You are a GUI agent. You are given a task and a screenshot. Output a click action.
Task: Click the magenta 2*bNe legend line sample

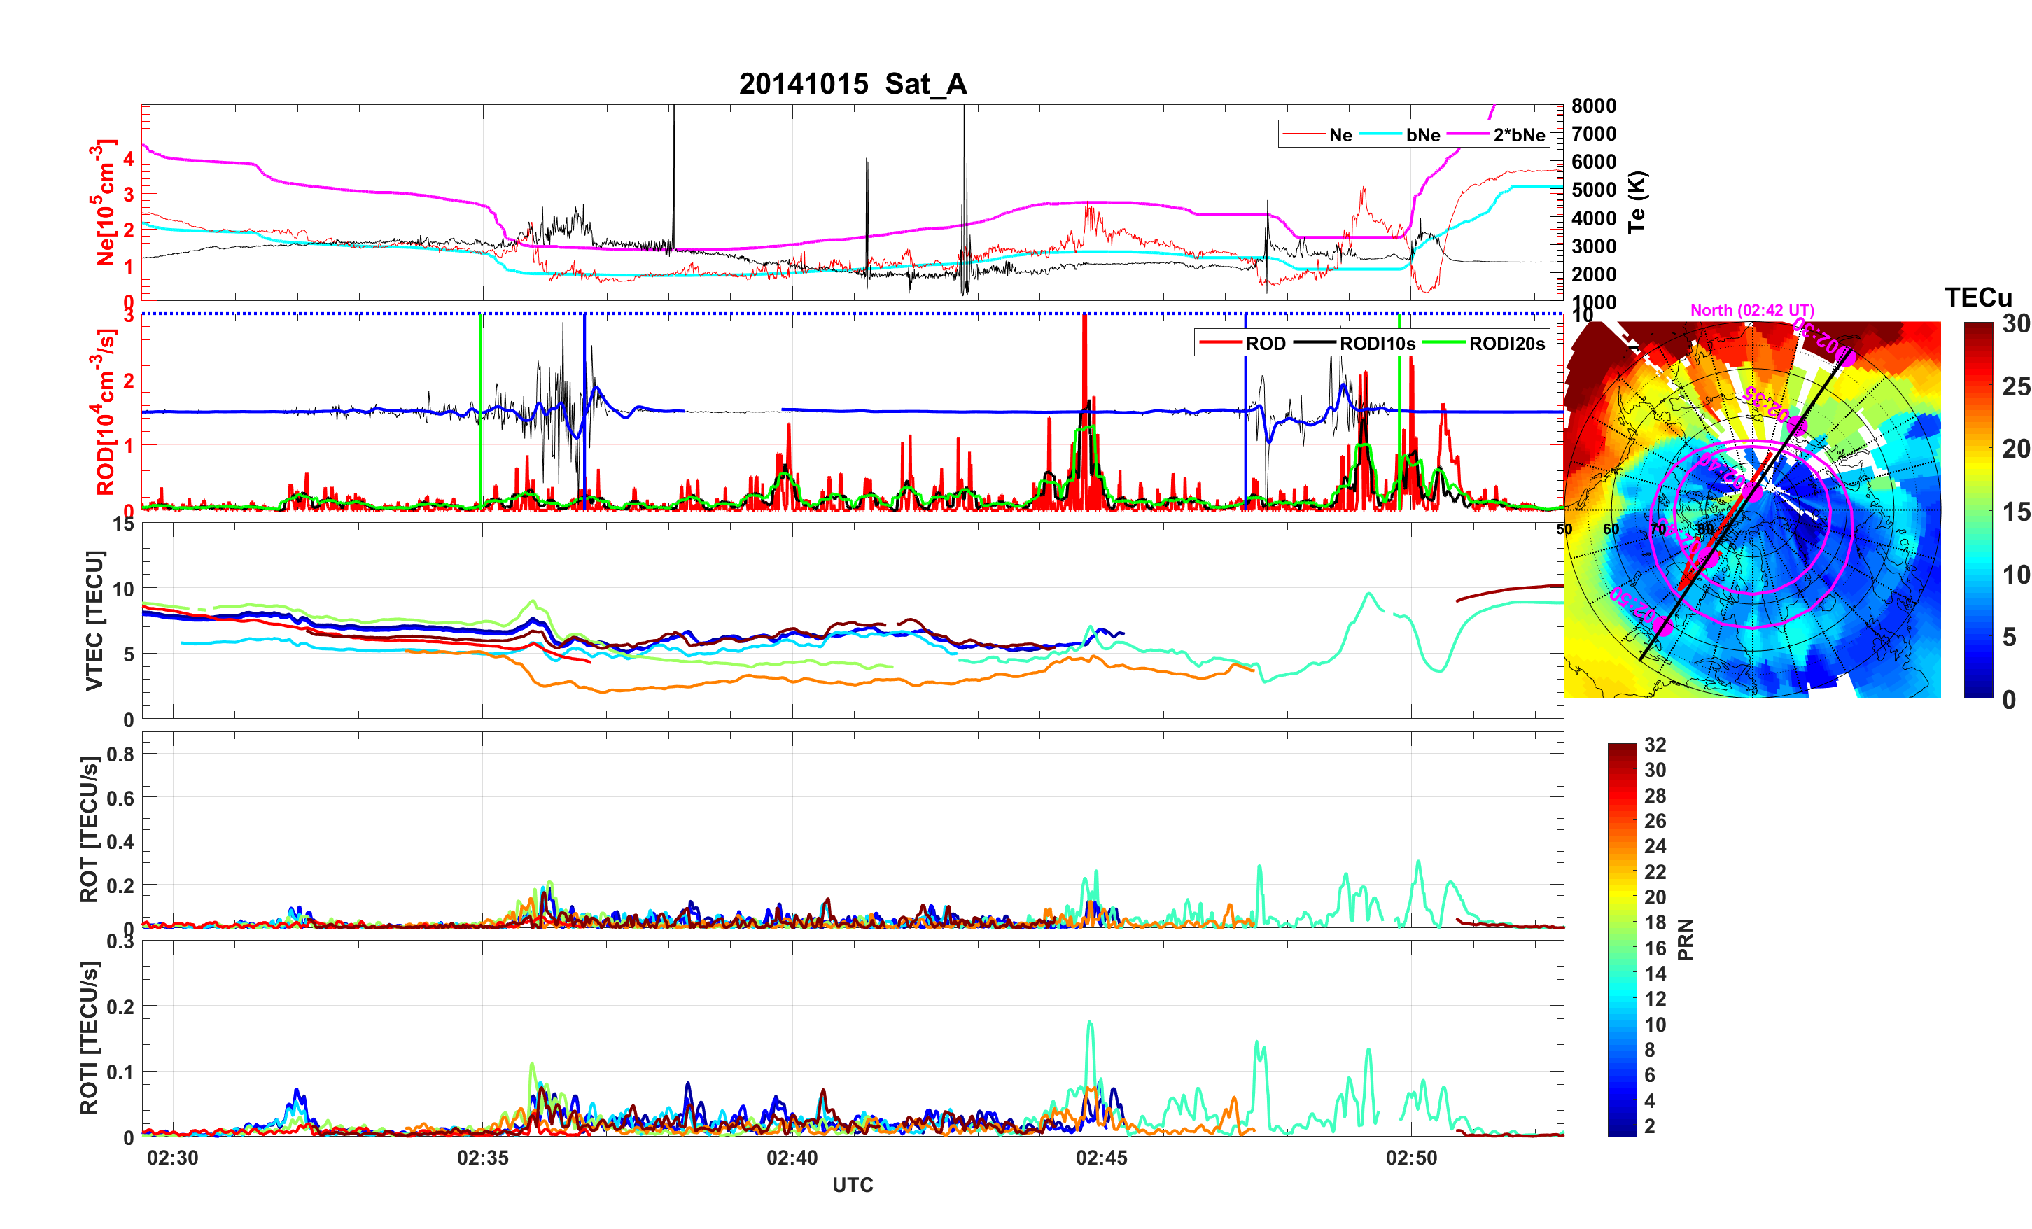1468,134
